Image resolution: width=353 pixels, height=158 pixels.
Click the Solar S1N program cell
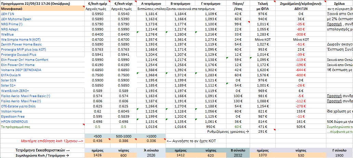[42, 80]
